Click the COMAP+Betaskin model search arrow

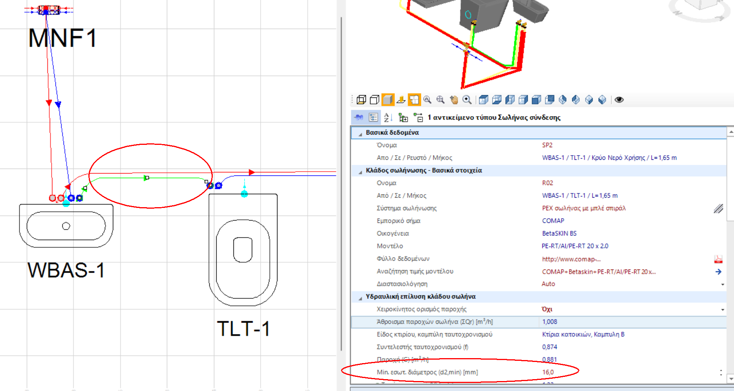[x=718, y=272]
